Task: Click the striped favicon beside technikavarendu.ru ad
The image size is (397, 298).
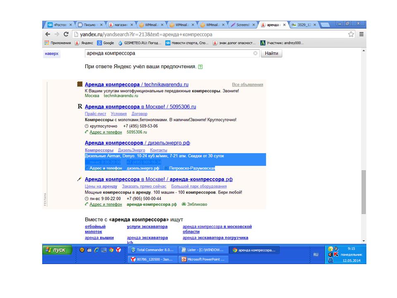Action: [x=80, y=84]
